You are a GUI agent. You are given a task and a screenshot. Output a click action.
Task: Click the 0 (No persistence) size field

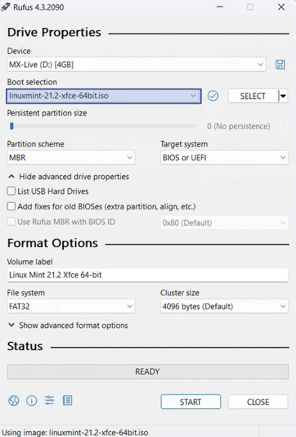click(246, 126)
